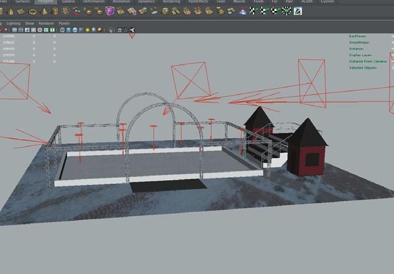Screen dimensions: 394x274
Task: Switch to the Rendering shelf tab
Action: coord(171,2)
